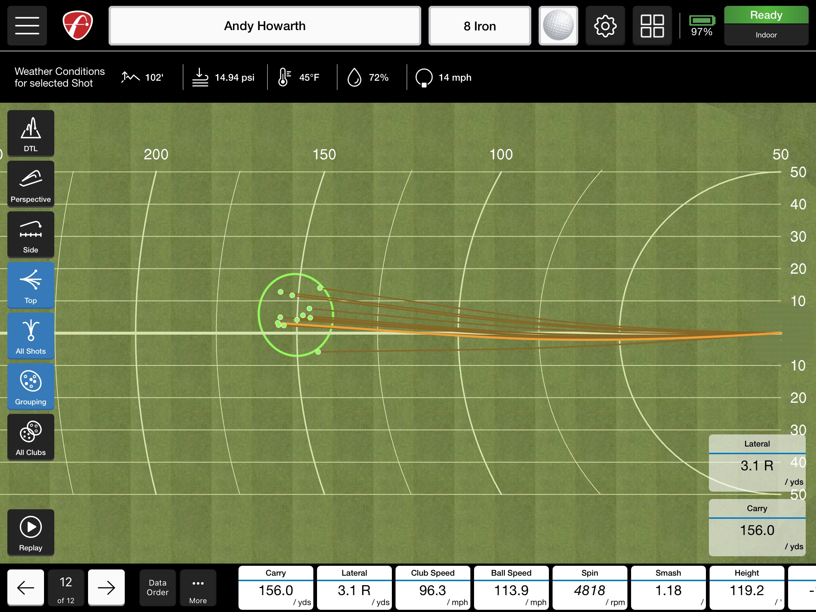Advance to next shot with right arrow
816x612 pixels.
point(106,588)
